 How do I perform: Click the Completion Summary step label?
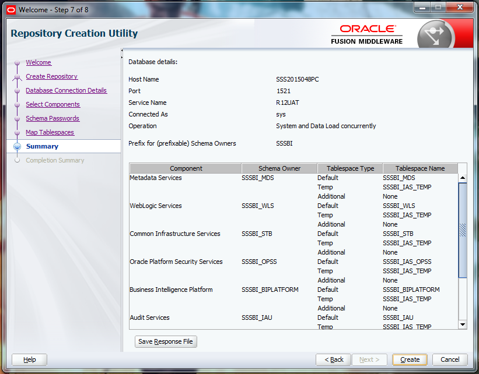click(x=55, y=160)
